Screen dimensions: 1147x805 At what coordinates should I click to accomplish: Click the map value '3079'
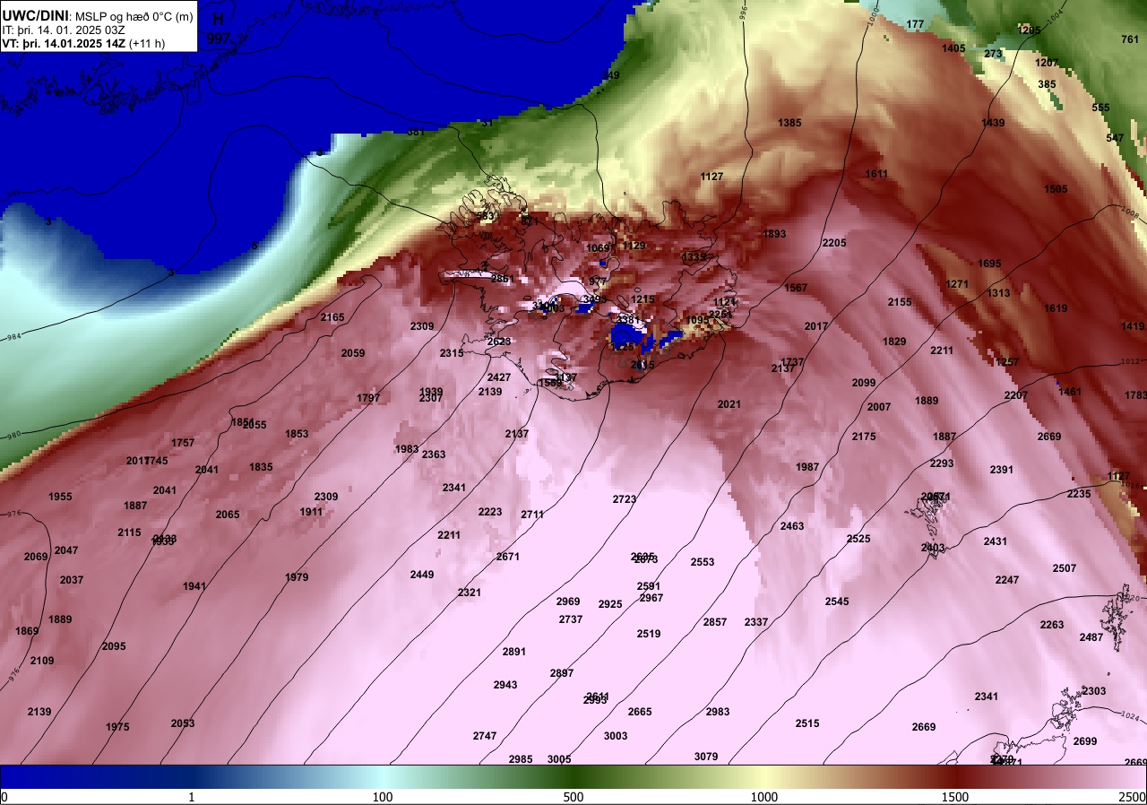tap(706, 757)
